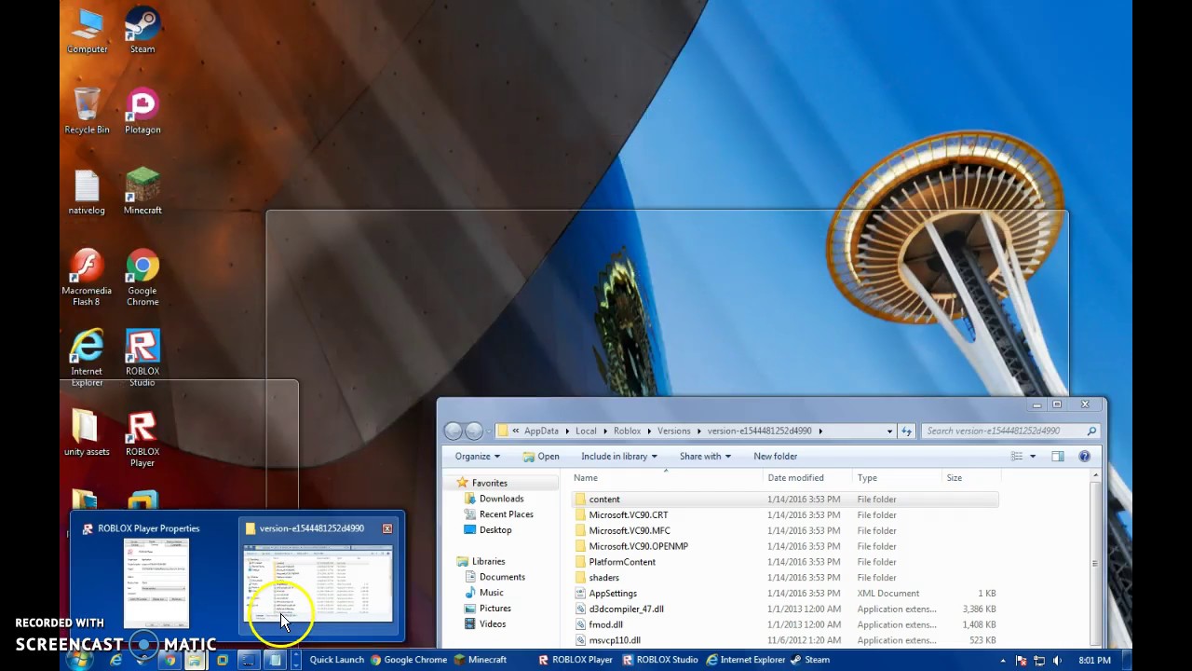This screenshot has width=1192, height=671.
Task: Click the Open button in Explorer toolbar
Action: coord(541,457)
